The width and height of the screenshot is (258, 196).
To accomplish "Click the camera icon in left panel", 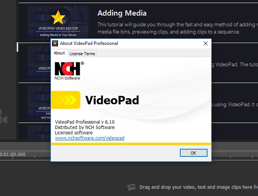I will point(3,116).
